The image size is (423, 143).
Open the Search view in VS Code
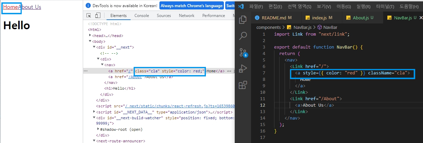tap(243, 36)
